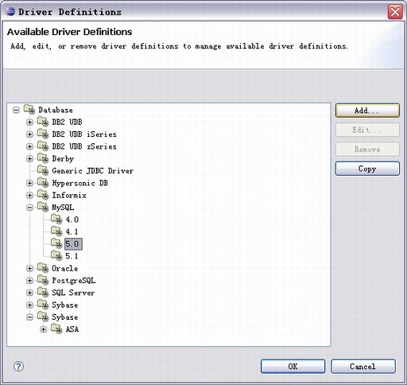This screenshot has width=407, height=385.
Task: Select the "5.1" MySQL version row
Action: [72, 256]
